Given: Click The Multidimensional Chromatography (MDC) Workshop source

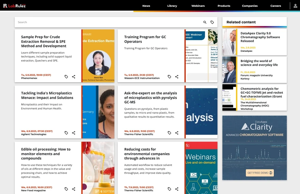Looking at the screenshot, I should tap(255, 106).
